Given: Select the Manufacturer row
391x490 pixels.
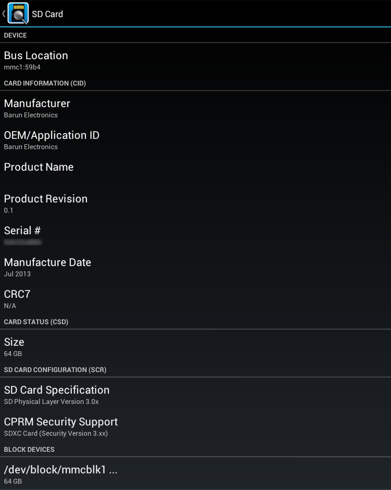Looking at the screenshot, I should pos(195,109).
